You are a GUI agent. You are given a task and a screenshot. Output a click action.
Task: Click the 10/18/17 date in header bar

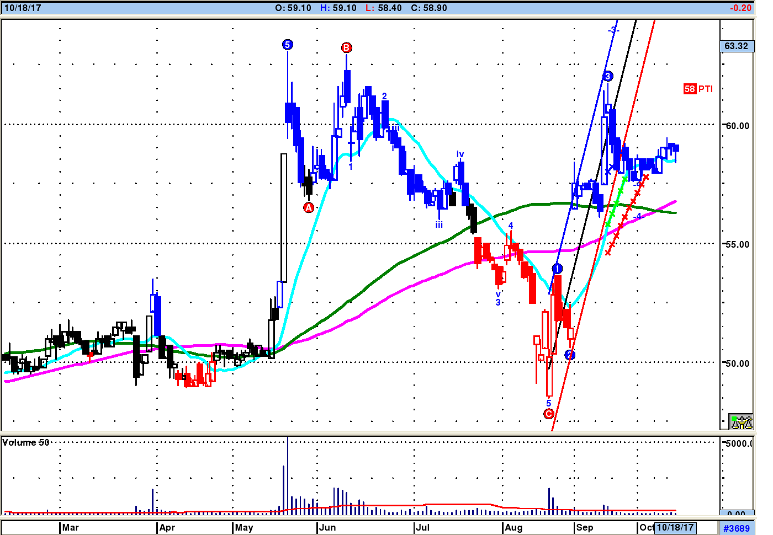coord(23,8)
